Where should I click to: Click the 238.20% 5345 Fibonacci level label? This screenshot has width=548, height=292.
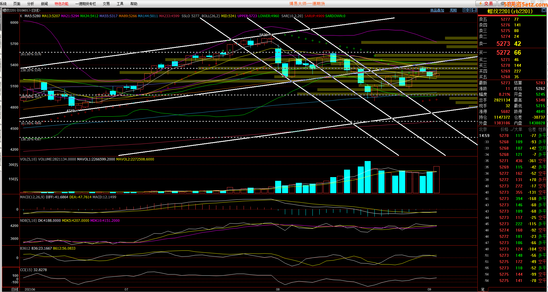pos(31,70)
